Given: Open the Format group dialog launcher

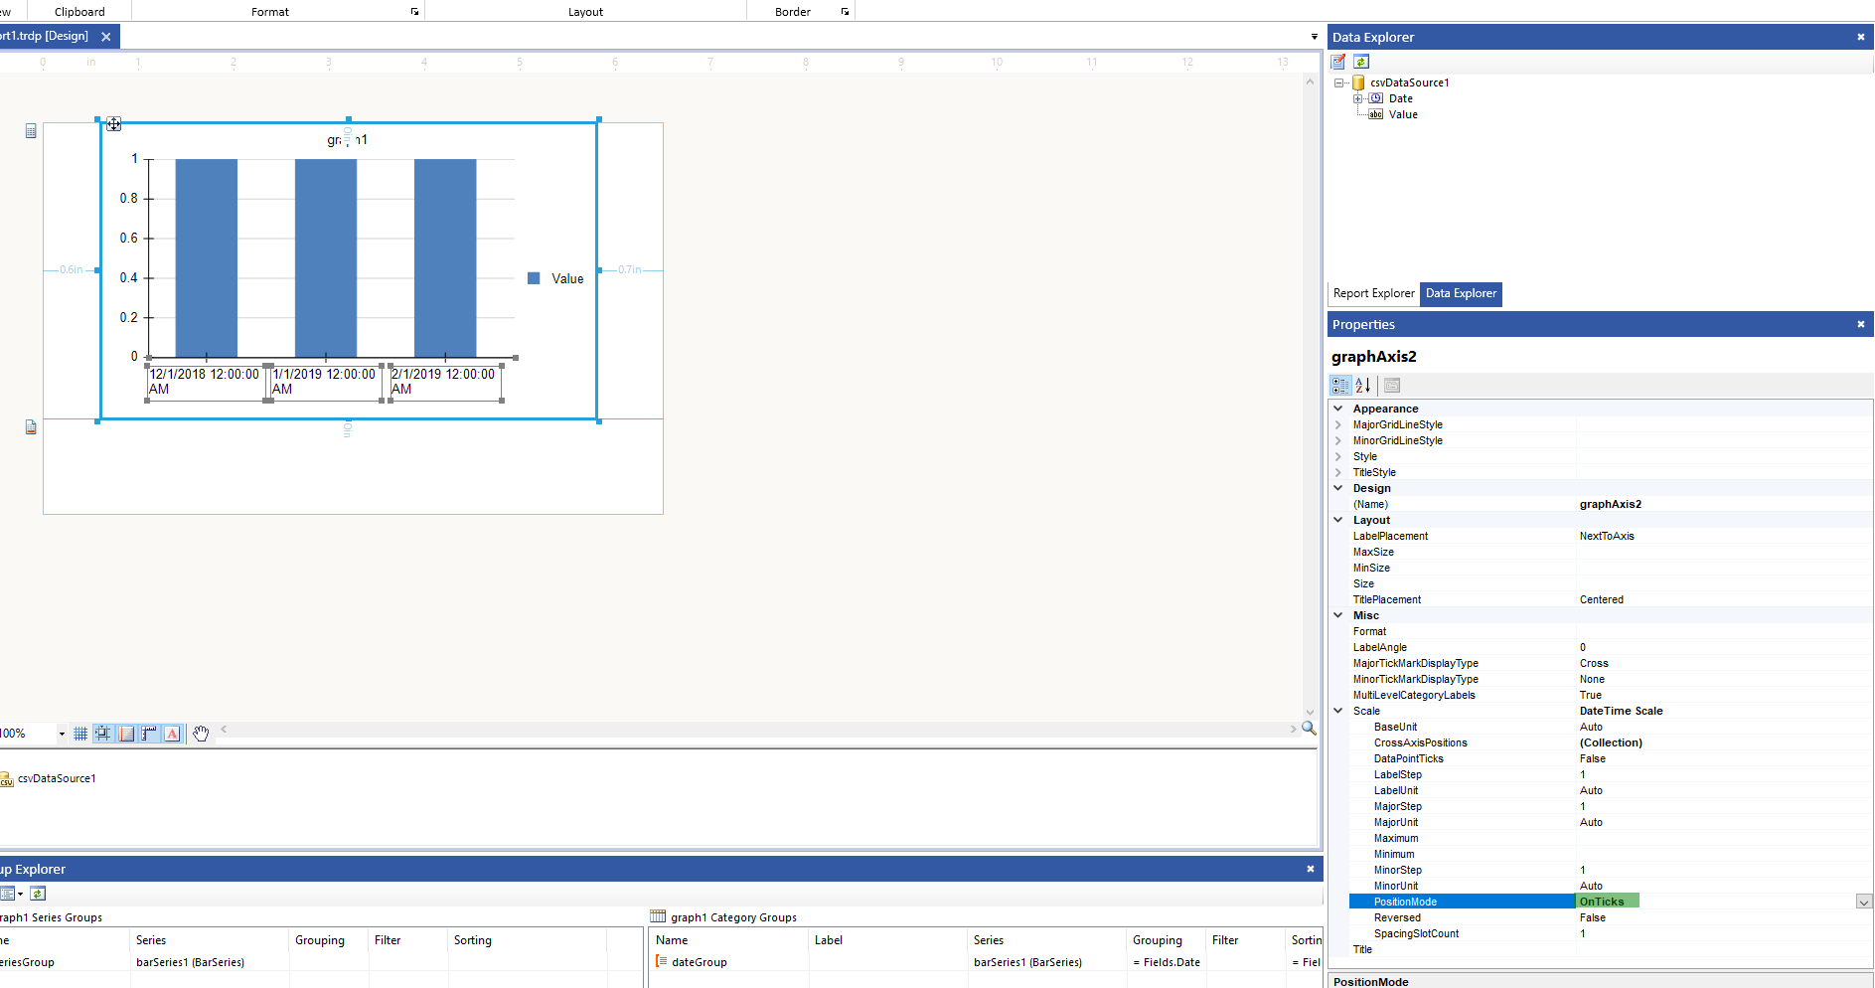Looking at the screenshot, I should [415, 12].
